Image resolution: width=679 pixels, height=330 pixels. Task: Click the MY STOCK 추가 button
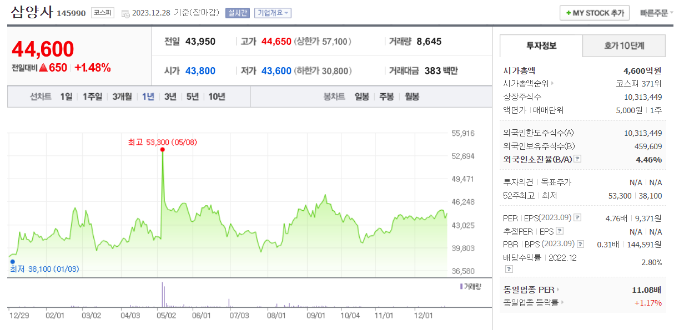(595, 13)
